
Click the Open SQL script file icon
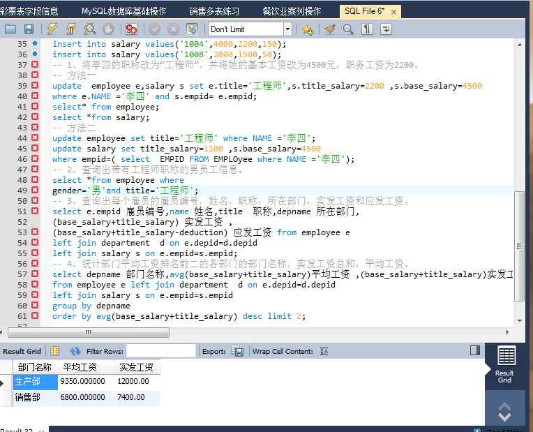point(10,29)
